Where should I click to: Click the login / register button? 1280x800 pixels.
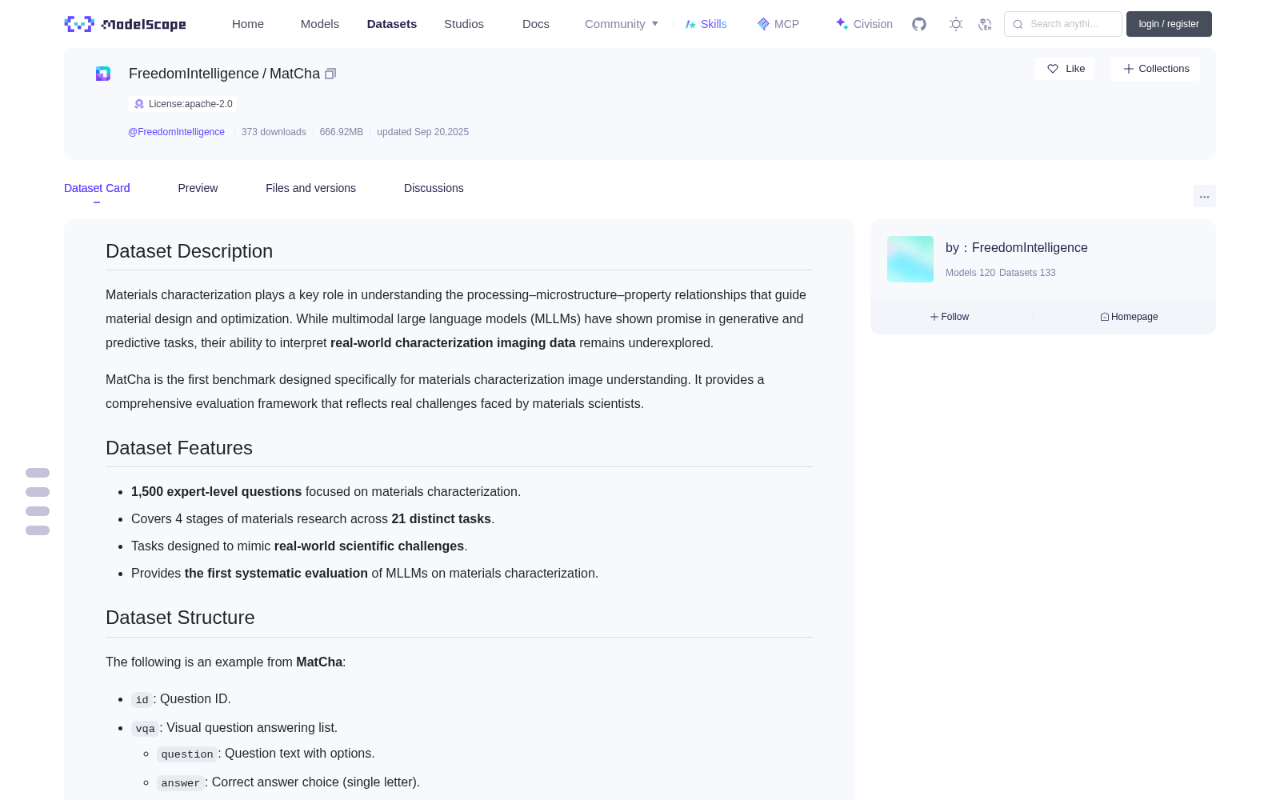[x=1169, y=24]
